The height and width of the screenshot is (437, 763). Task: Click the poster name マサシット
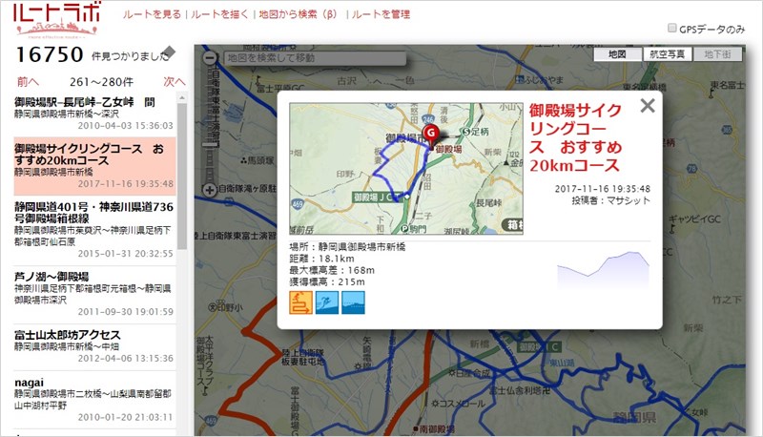click(x=629, y=200)
